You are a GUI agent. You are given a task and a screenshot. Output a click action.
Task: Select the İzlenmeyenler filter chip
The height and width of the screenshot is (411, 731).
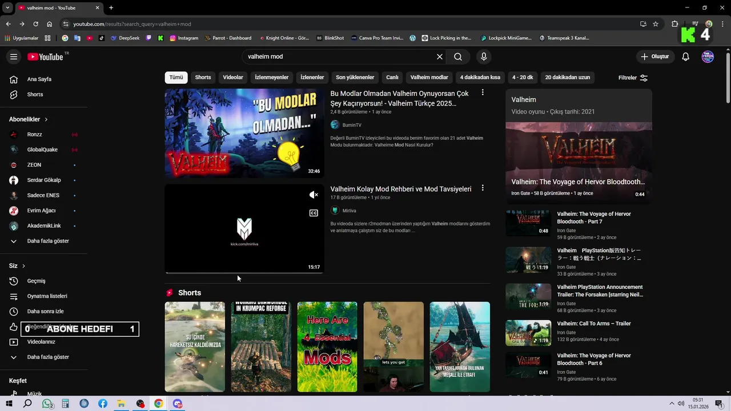point(272,78)
